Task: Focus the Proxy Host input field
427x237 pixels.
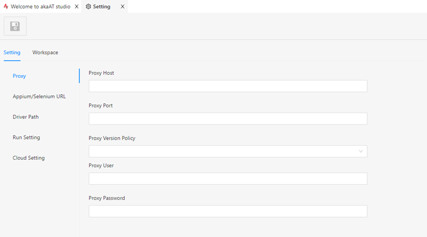Action: click(228, 86)
